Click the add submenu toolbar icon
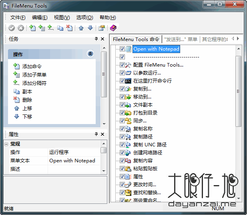Screen dimensions: 247x215 (x=42, y=28)
